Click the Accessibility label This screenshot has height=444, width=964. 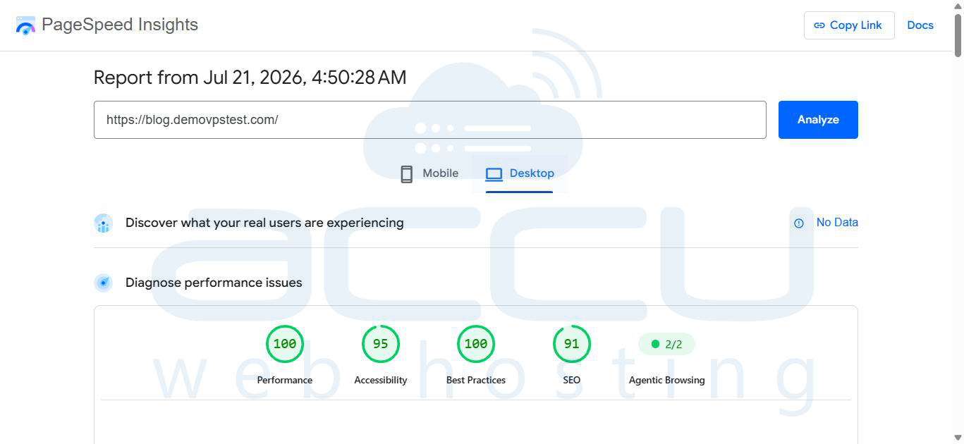[x=381, y=380]
